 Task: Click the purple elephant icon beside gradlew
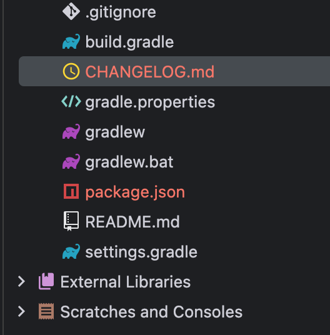click(71, 132)
